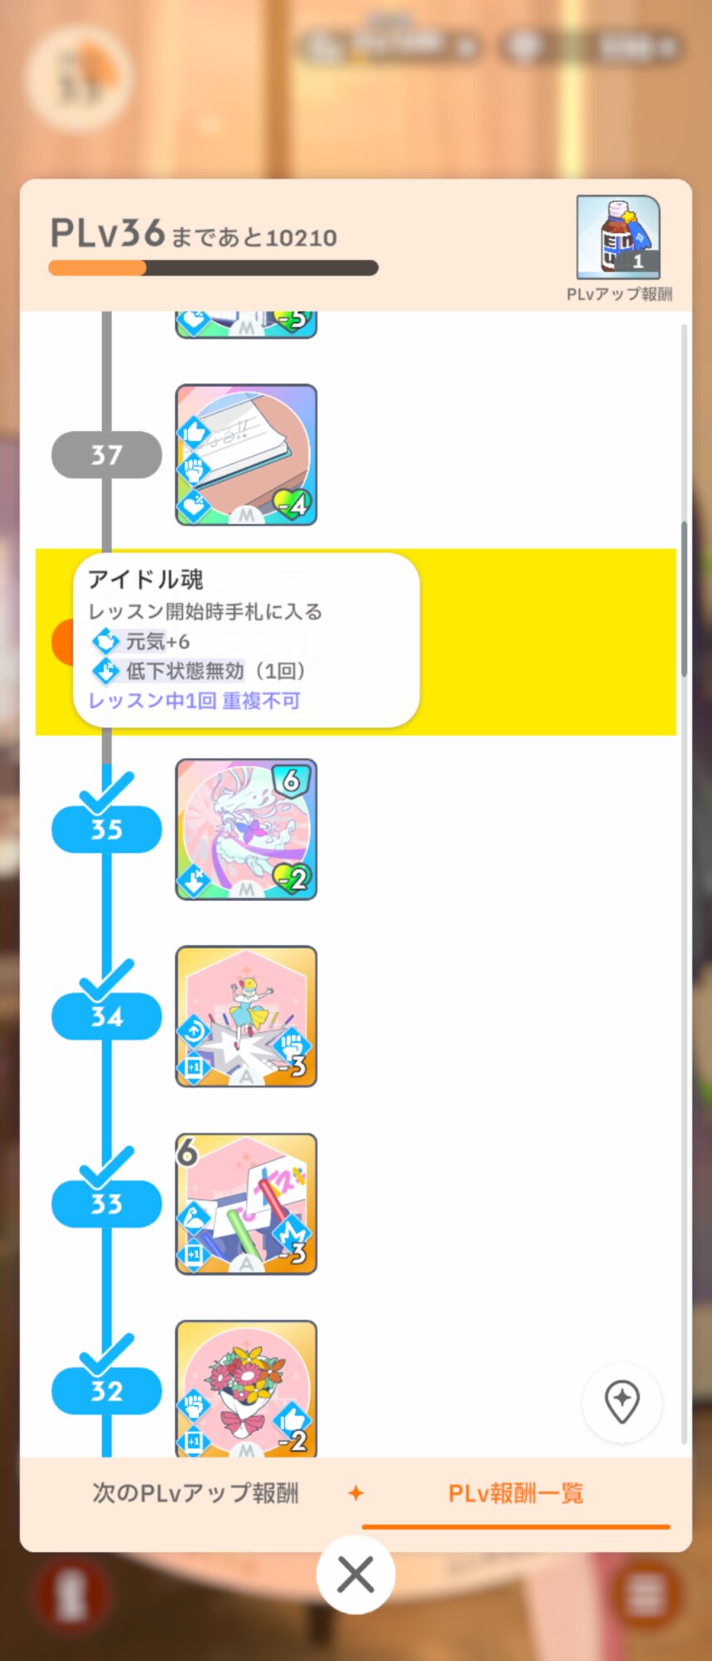712x1661 pixels.
Task: Open the jumping girl card at level 34
Action: click(x=246, y=1017)
